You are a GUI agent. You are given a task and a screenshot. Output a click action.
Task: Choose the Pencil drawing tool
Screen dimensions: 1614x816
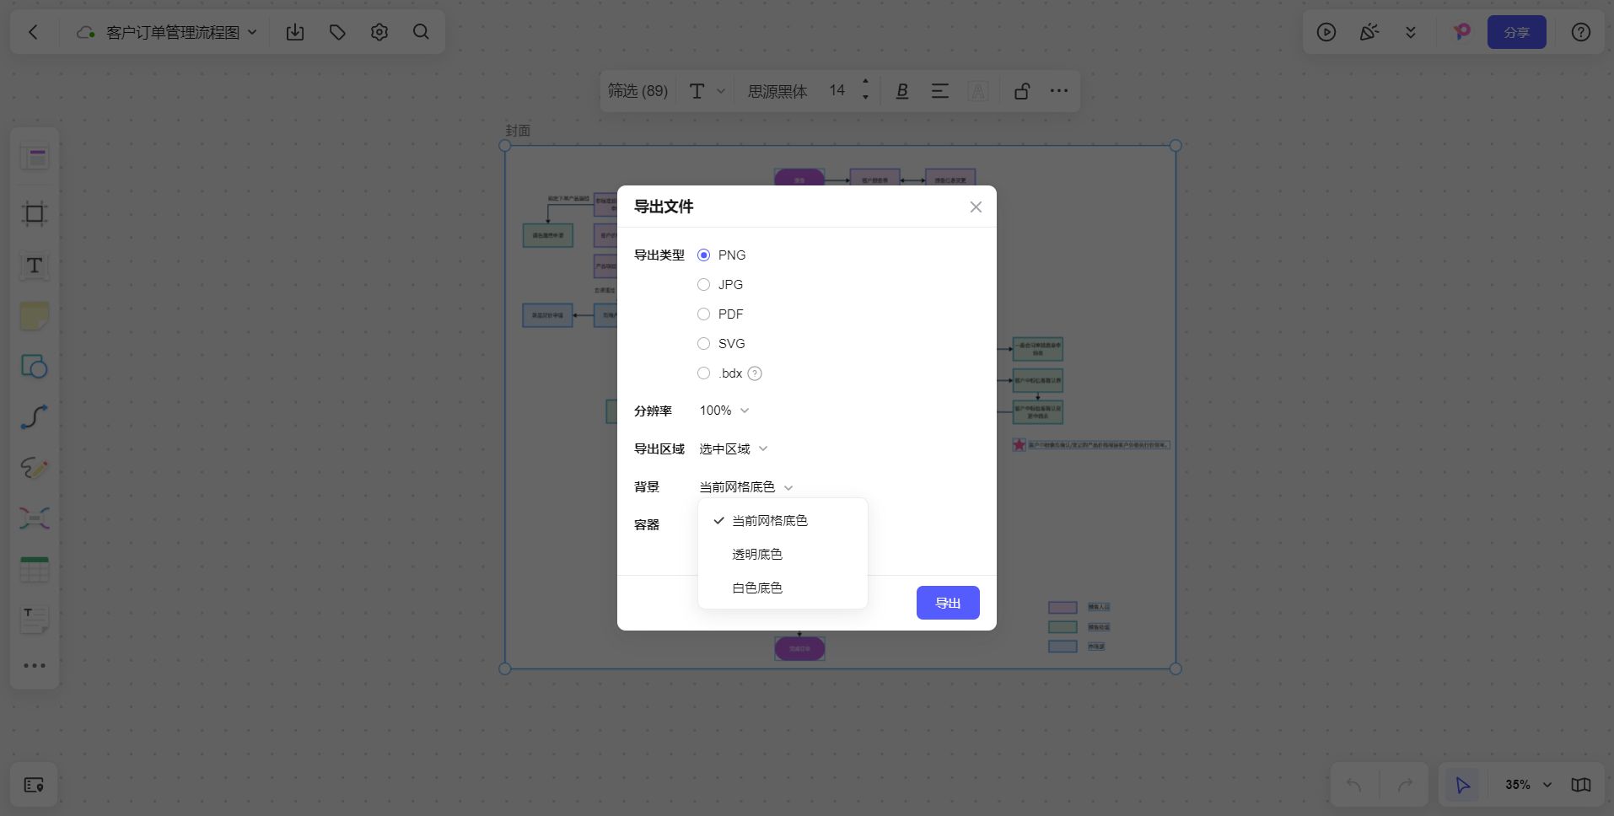tap(35, 468)
